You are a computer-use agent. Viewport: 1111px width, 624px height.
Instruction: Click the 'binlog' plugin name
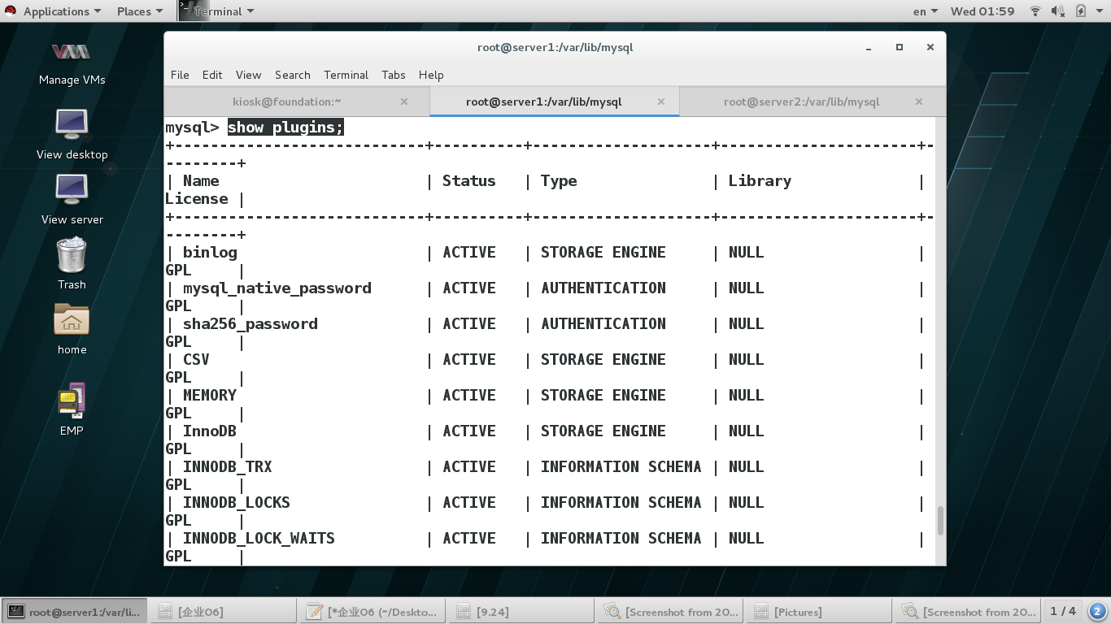pyautogui.click(x=210, y=253)
